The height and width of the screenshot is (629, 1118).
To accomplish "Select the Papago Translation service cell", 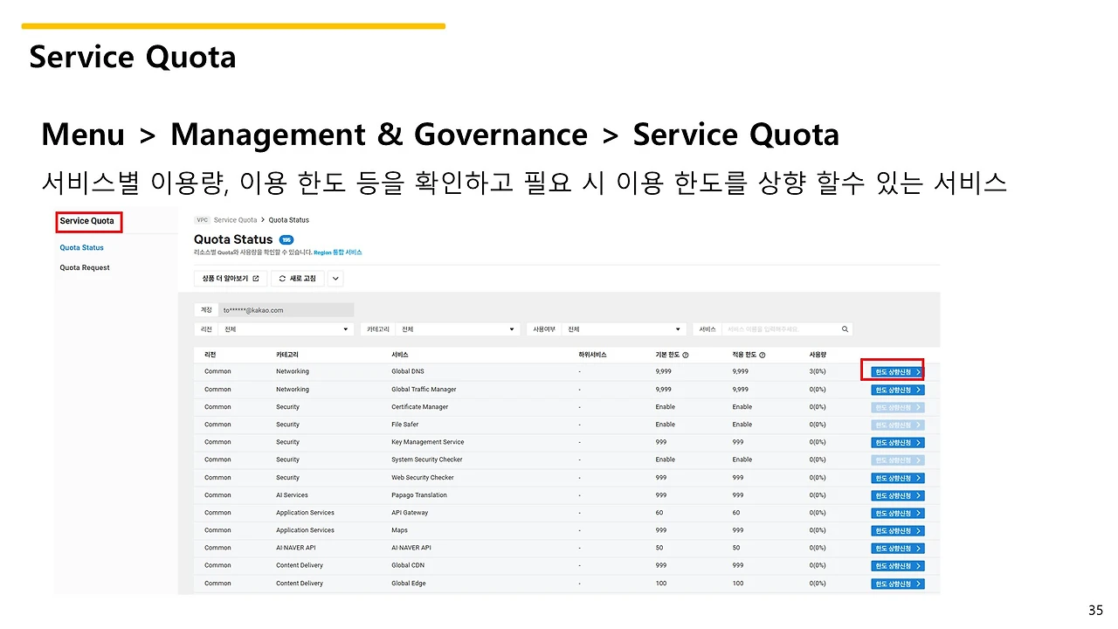I will pyautogui.click(x=419, y=495).
